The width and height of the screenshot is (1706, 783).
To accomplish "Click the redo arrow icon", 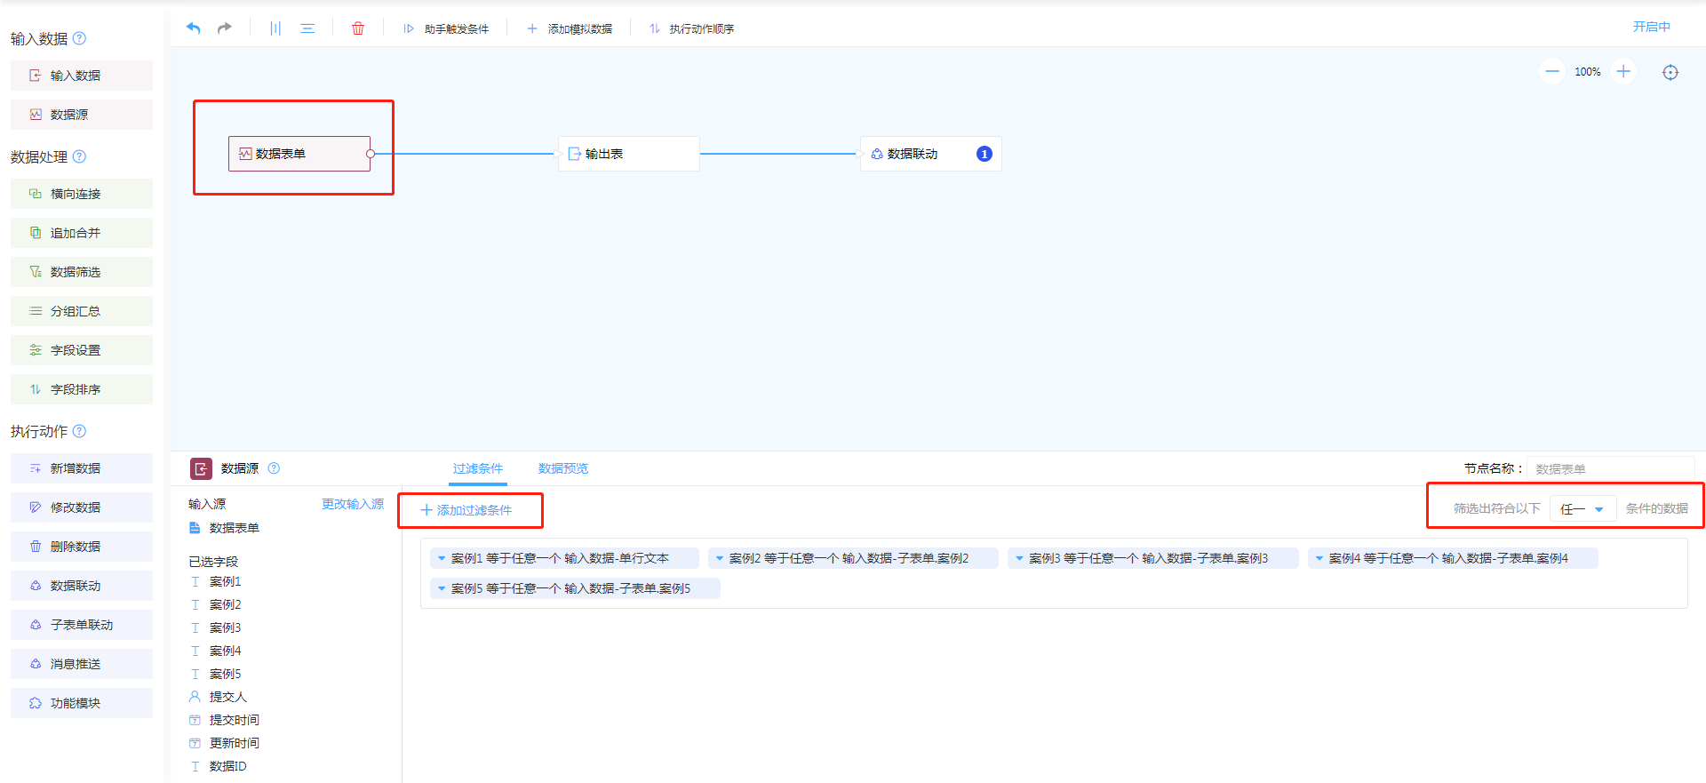I will [x=225, y=28].
